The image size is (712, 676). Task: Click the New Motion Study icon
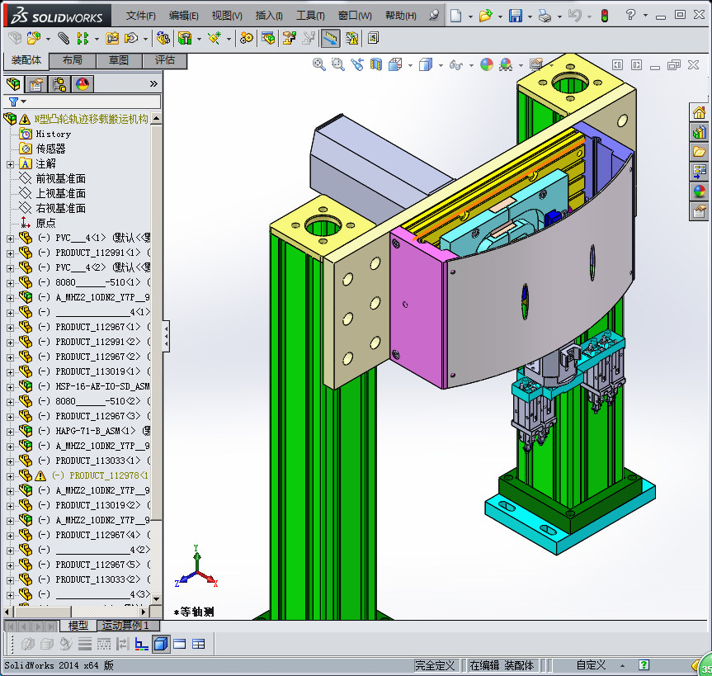[x=247, y=38]
